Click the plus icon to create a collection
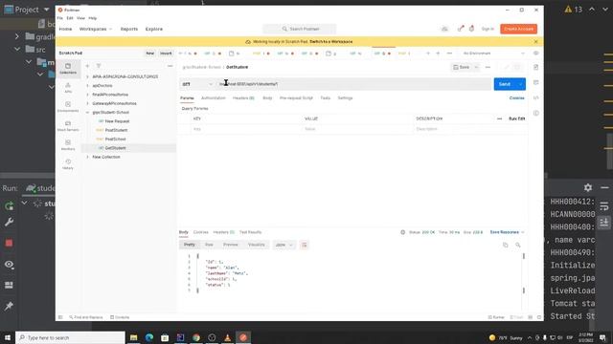The height and width of the screenshot is (344, 613). point(87,66)
